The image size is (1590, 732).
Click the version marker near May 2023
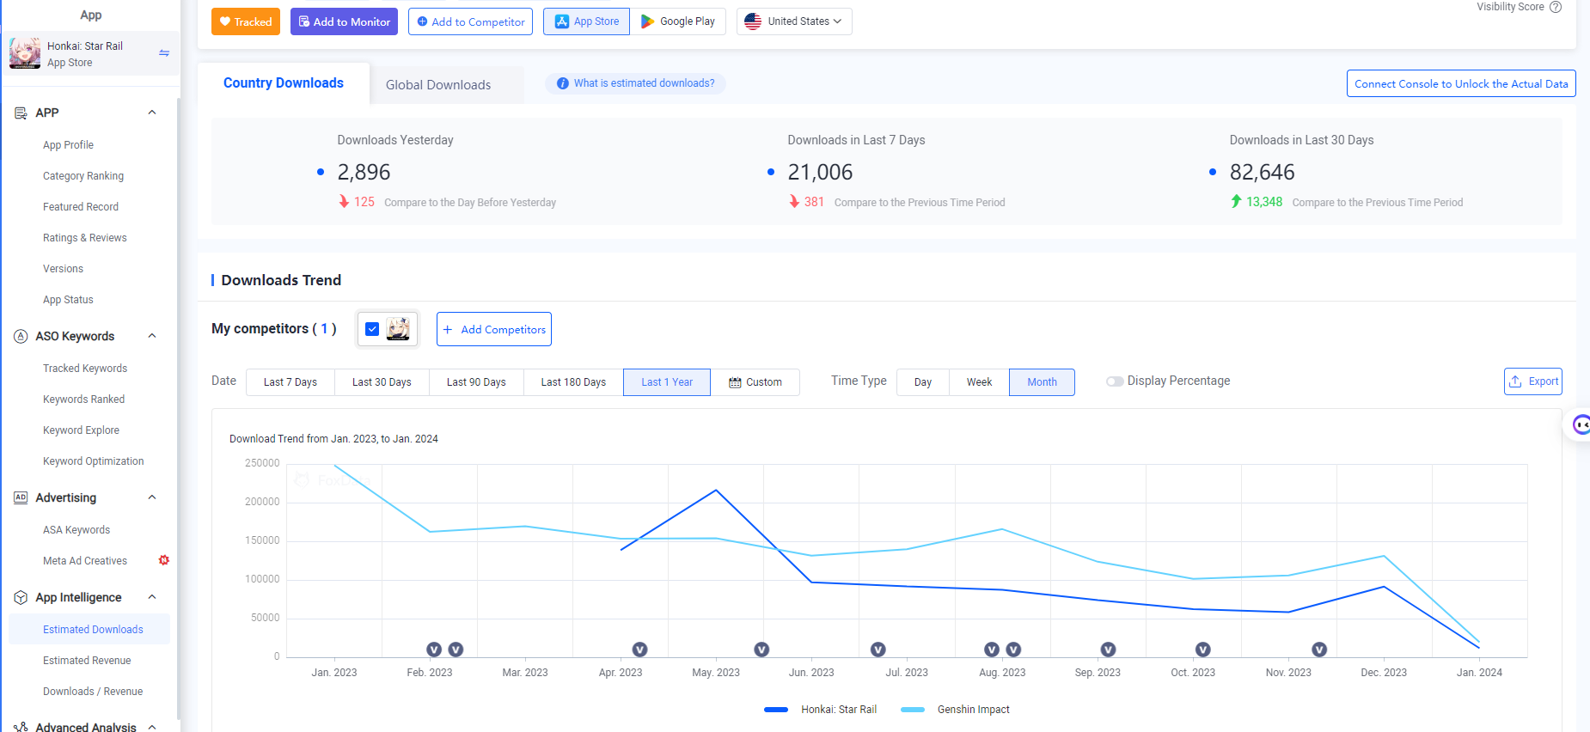click(x=761, y=650)
